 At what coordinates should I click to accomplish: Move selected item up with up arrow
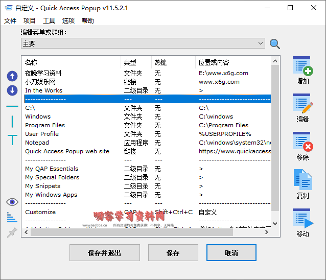coord(12,77)
